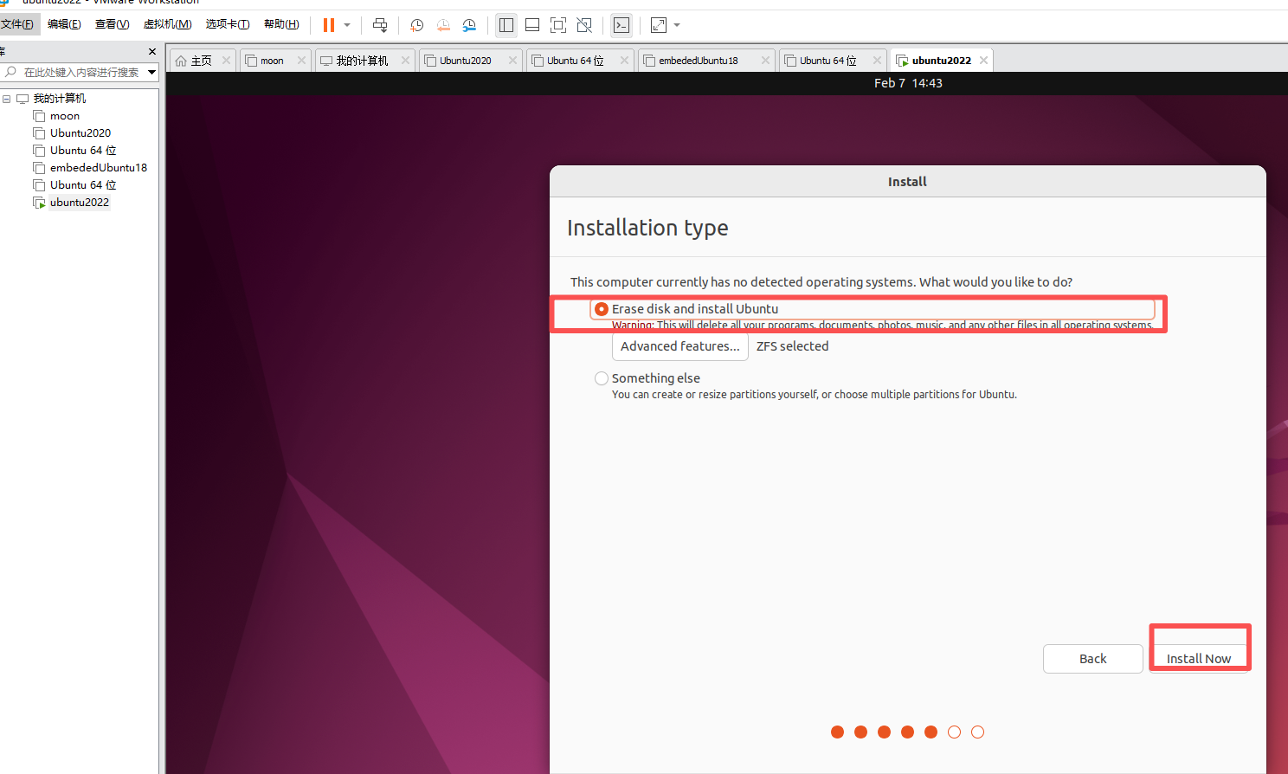1288x774 pixels.
Task: Click the running VM icon on ubuntu2022 tab
Action: tap(902, 61)
